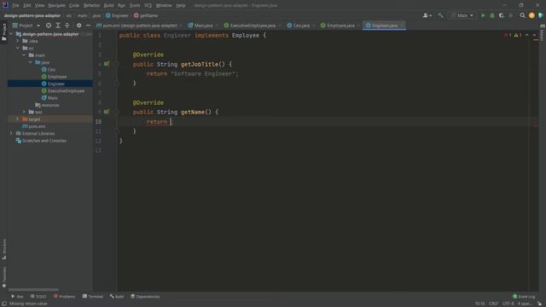Select Scratches and Consoles node
The image size is (546, 307).
coord(41,141)
